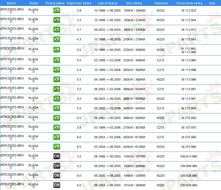The image size is (221, 190).
Task: Click petrol icon in 03.1999 225kW C215 row
Action: [57, 60]
